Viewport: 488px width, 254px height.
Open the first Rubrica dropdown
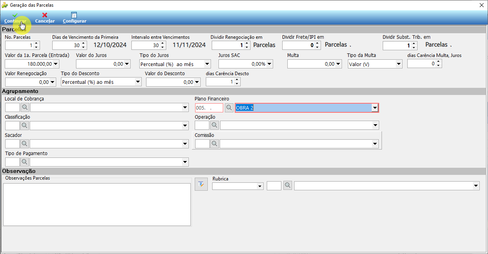260,186
